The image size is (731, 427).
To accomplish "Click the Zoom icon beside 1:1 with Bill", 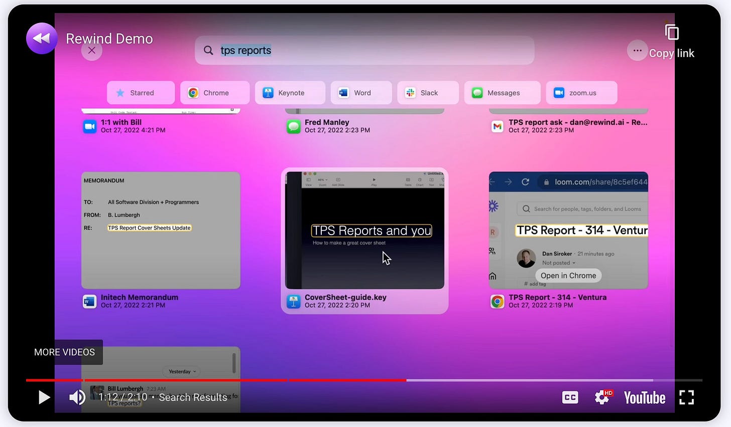I will [x=89, y=126].
